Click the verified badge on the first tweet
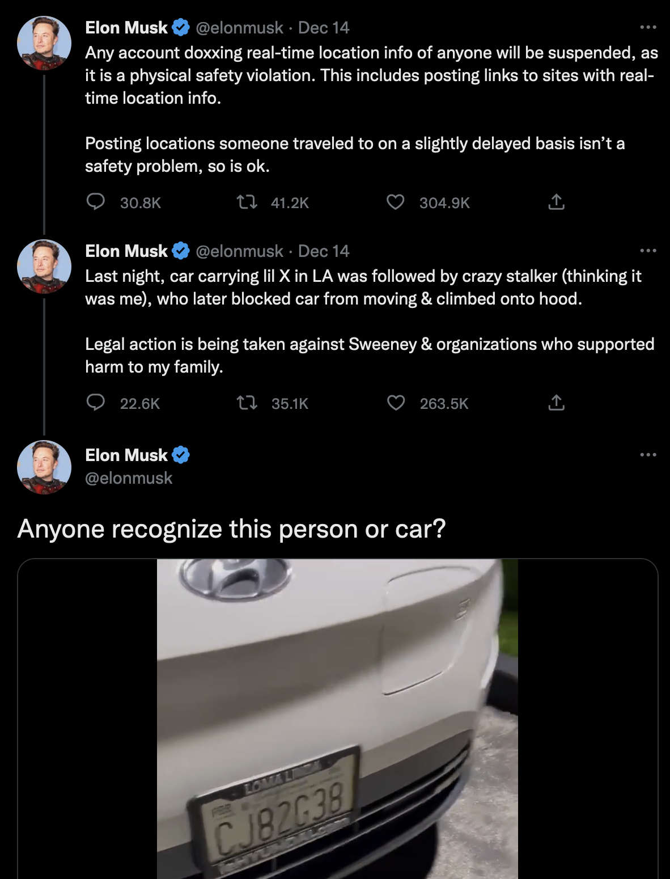670x879 pixels. click(180, 27)
